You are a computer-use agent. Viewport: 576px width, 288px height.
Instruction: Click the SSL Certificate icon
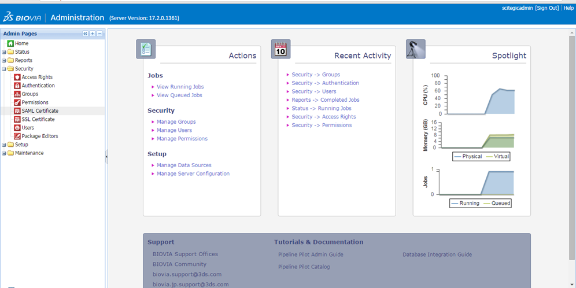pos(17,119)
